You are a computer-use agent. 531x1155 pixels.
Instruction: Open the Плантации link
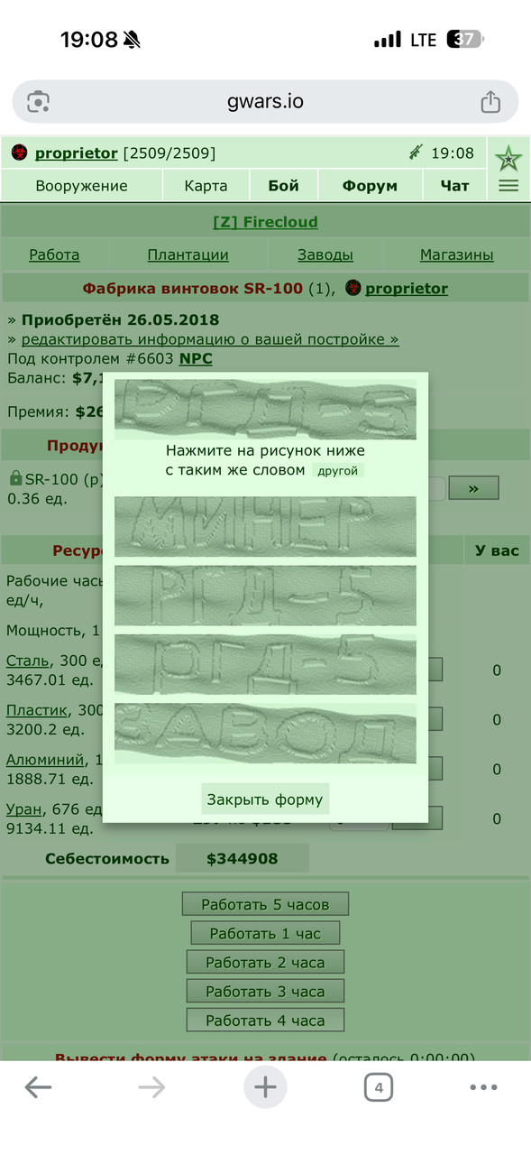pyautogui.click(x=188, y=255)
